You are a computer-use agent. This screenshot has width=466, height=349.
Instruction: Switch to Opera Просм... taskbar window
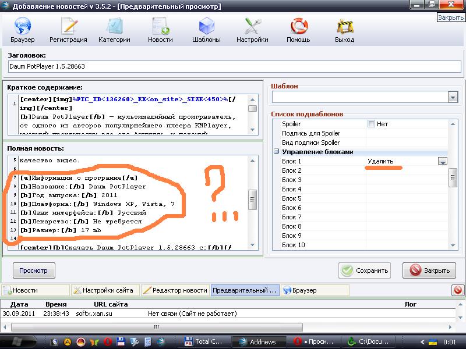(x=314, y=342)
